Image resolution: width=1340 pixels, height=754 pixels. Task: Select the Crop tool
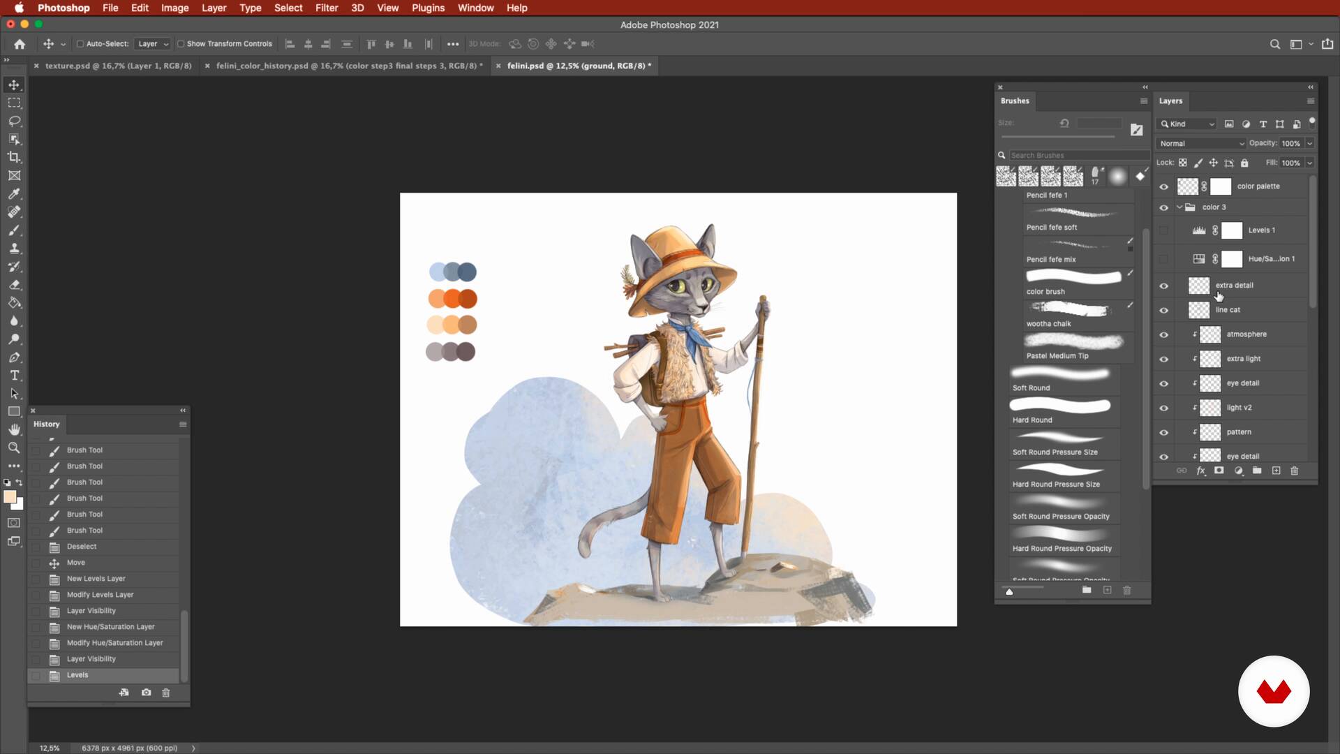tap(14, 157)
